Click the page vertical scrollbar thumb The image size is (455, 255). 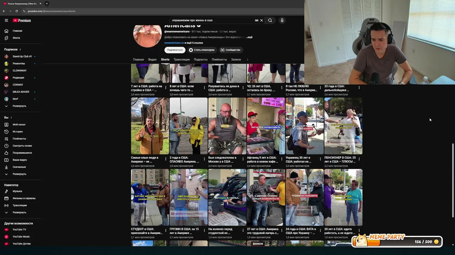point(453,181)
